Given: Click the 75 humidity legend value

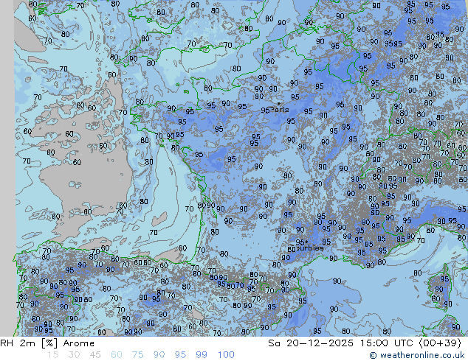Looking at the screenshot, I should [138, 355].
